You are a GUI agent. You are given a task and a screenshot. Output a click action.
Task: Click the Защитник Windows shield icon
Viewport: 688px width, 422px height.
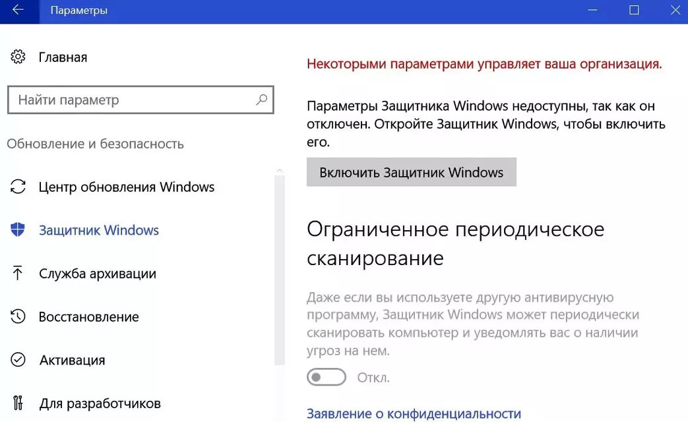(x=18, y=229)
